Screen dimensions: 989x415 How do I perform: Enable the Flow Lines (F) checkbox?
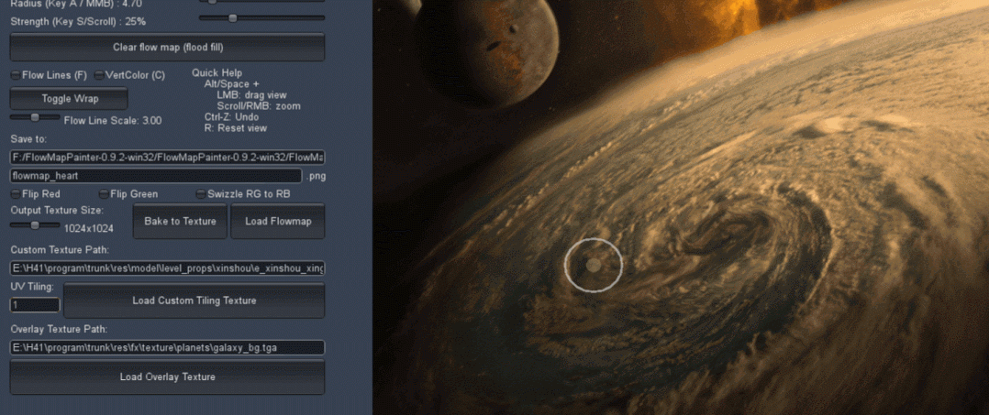(x=16, y=75)
